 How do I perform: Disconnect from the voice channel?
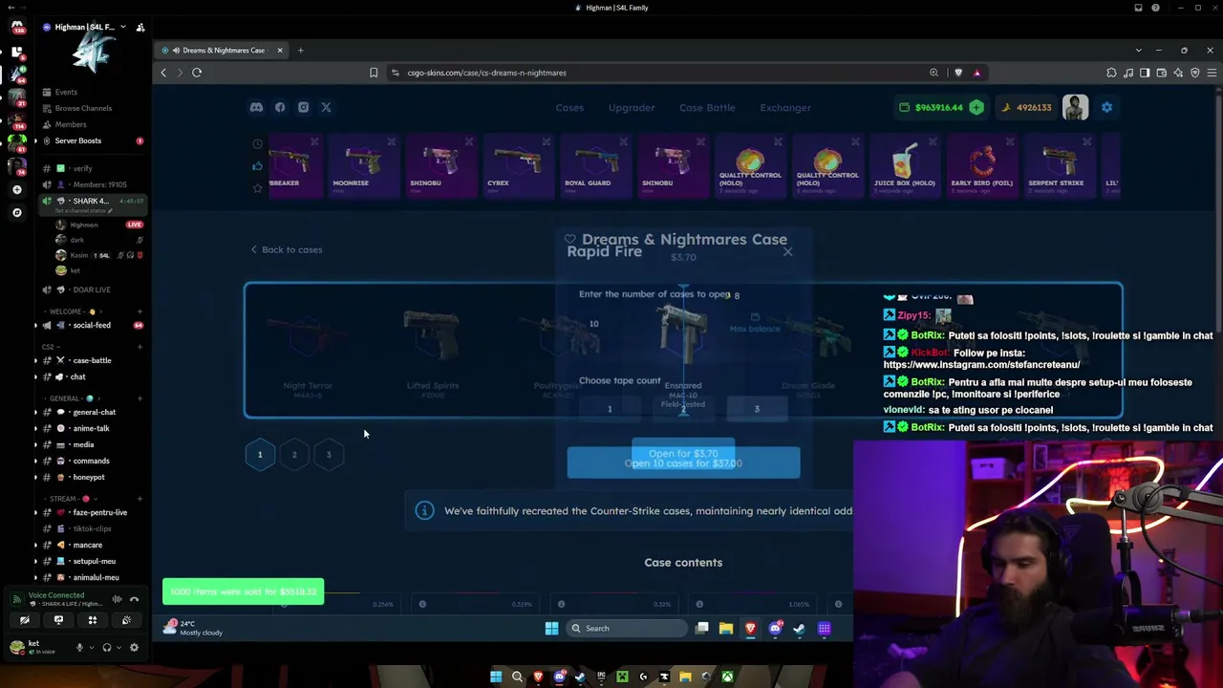coord(134,599)
